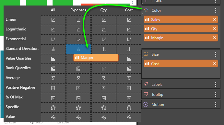Select Specific color icon under Qty column
Viewport: 224px width, 125px height.
click(104, 108)
